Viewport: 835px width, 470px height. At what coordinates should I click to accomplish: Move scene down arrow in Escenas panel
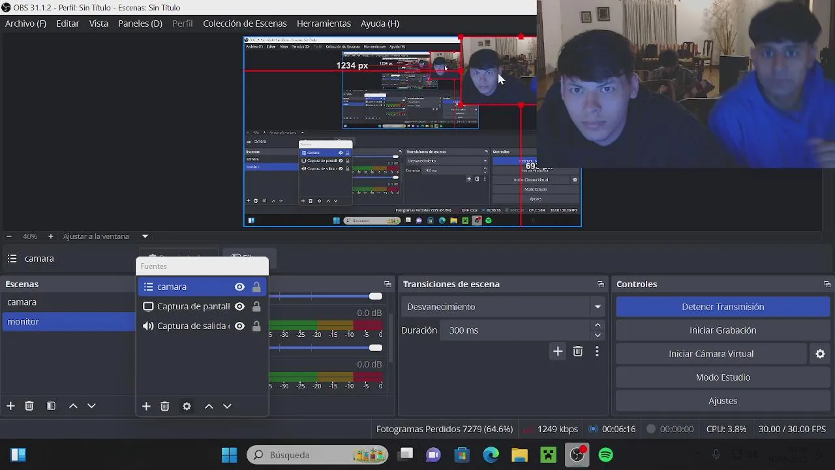[x=91, y=406]
